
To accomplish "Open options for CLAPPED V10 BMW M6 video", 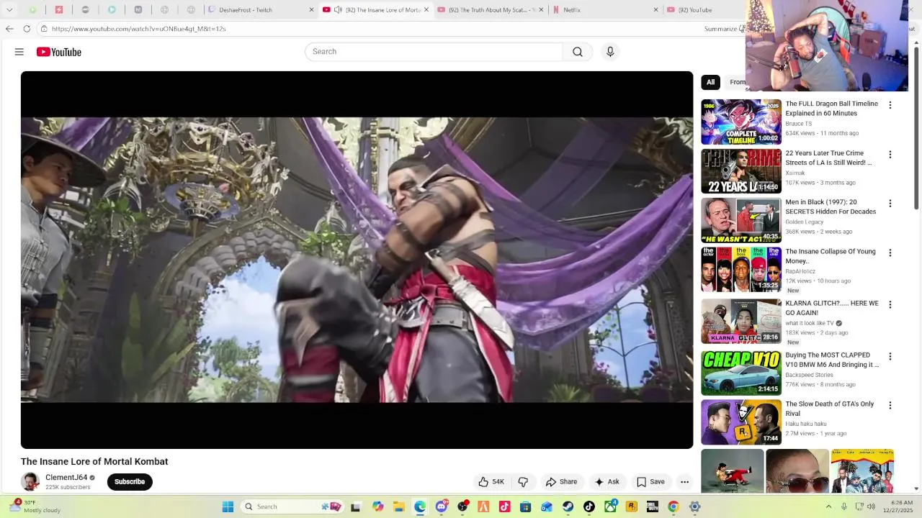I will point(890,357).
